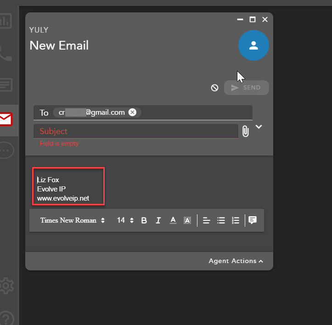Open the email envelope icon in sidebar
The image size is (332, 325).
pos(6,119)
